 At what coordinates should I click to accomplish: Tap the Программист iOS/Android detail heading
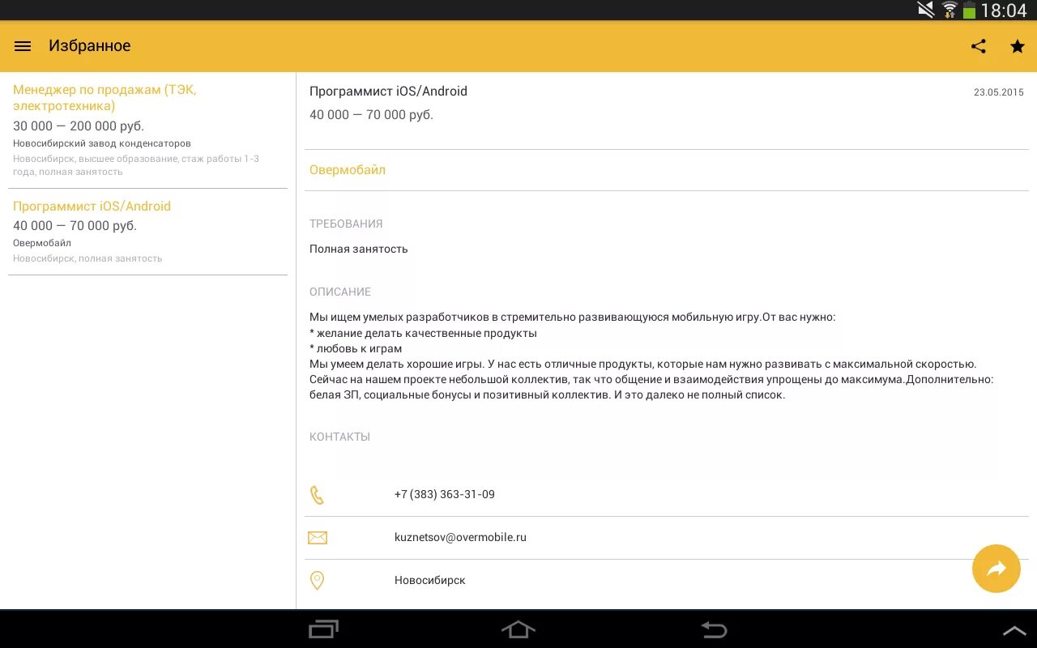click(x=388, y=92)
